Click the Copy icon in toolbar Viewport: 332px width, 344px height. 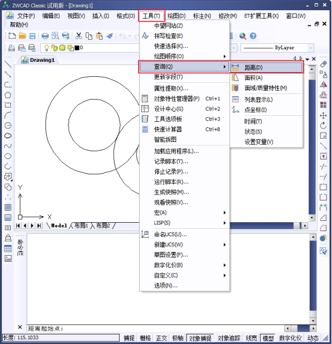[89, 36]
